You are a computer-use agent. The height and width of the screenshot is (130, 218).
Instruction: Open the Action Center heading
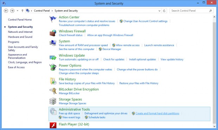click(x=69, y=17)
